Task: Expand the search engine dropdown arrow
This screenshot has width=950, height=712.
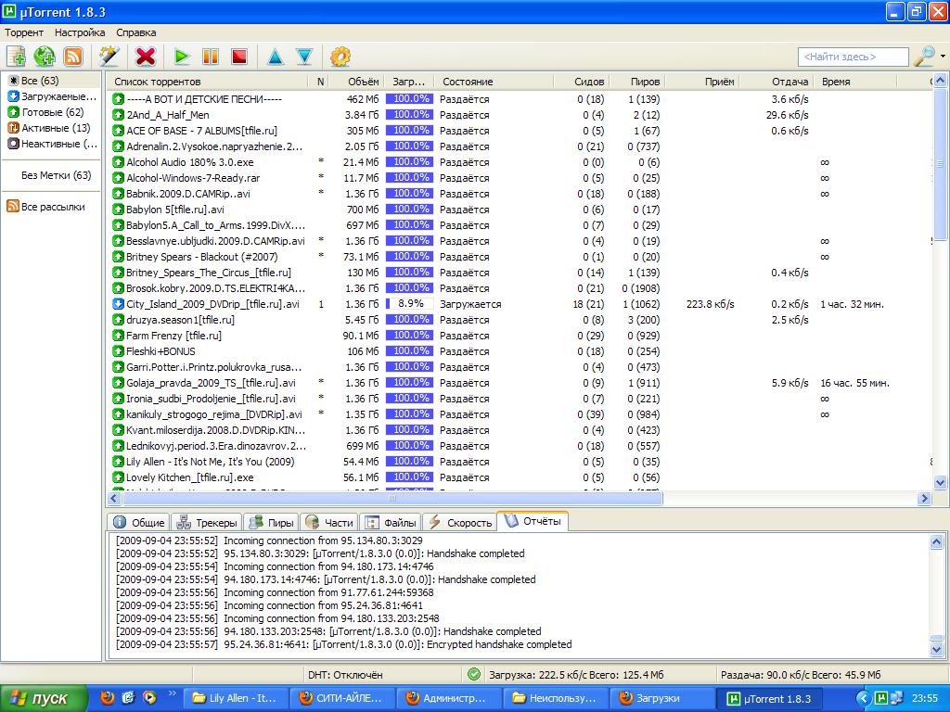Action: click(943, 57)
